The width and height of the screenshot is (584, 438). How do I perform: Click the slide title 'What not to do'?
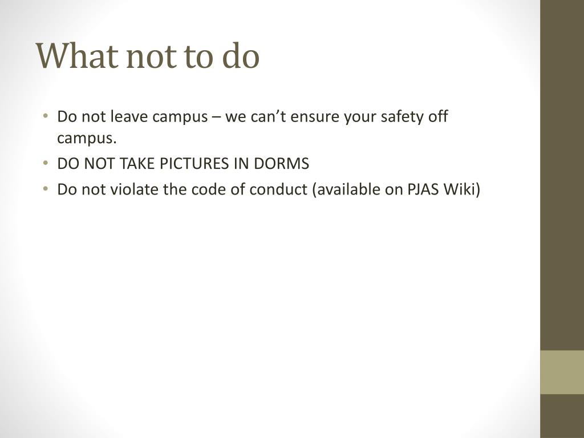click(148, 55)
